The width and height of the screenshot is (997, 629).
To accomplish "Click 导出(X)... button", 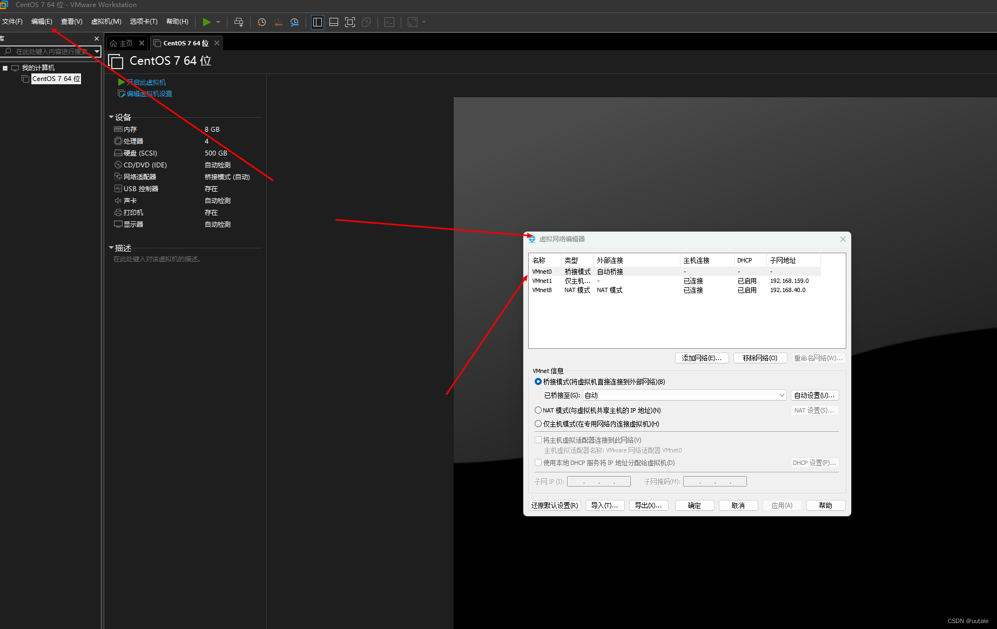I will click(x=649, y=505).
